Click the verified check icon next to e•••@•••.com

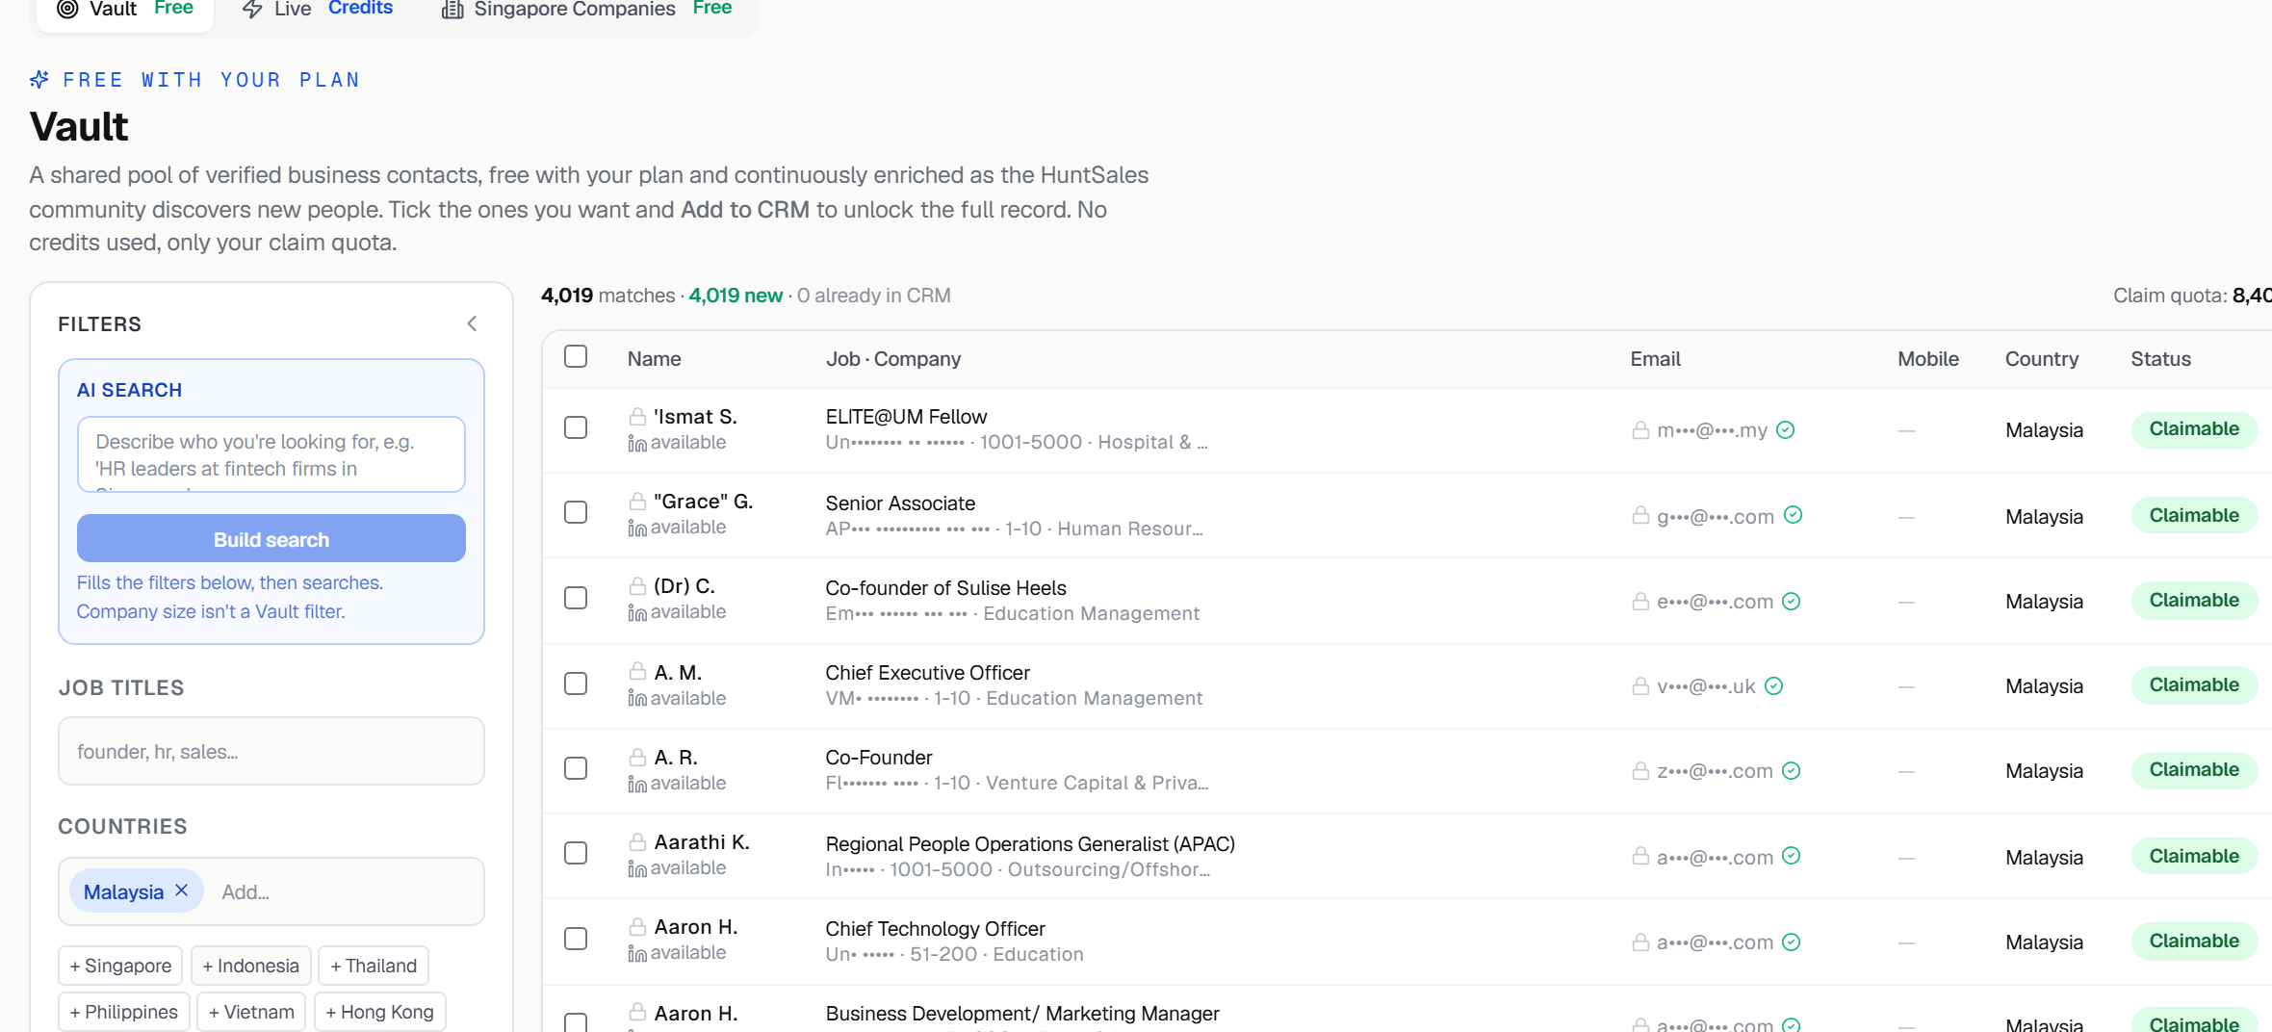[x=1791, y=601]
